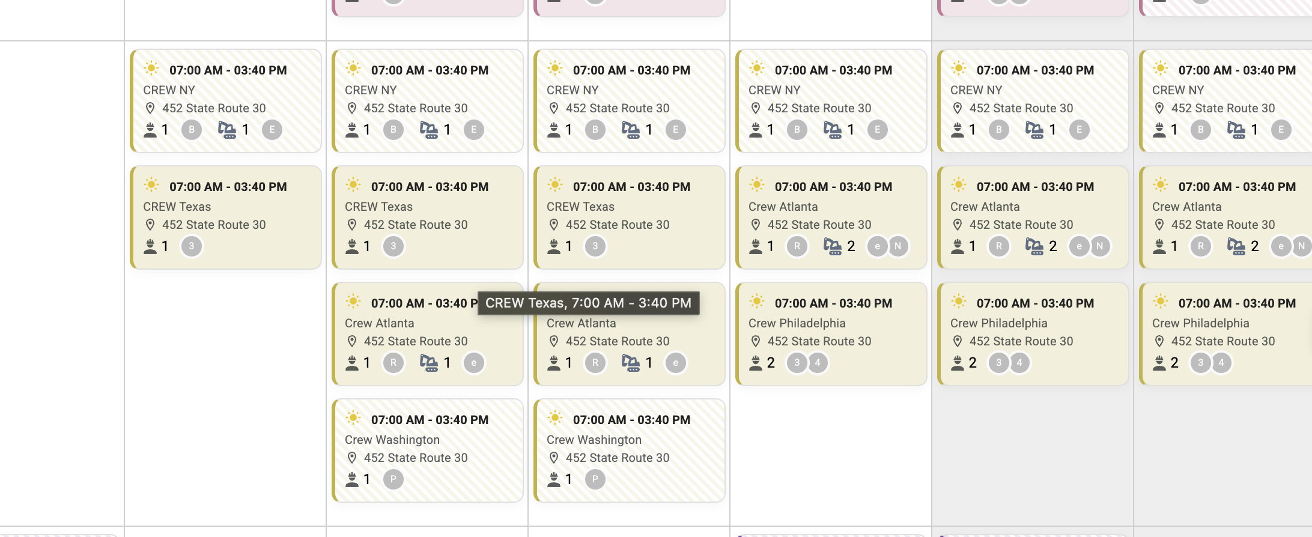Click the 07:00 AM - 03:40 PM time on the leftmost CREW NY card
The height and width of the screenshot is (537, 1312).
[x=228, y=70]
